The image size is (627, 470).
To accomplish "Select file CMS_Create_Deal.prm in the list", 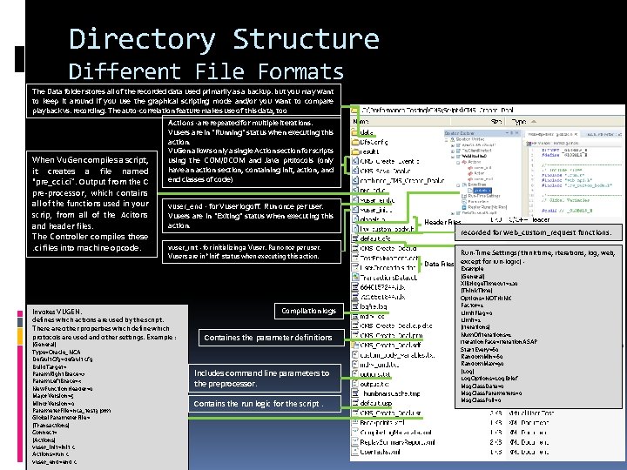I will pyautogui.click(x=391, y=335).
